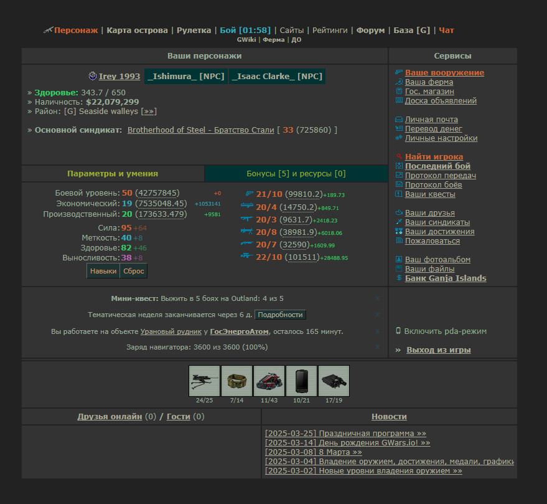547x504 pixels.
Task: Click the Подробности button
Action: coord(280,315)
